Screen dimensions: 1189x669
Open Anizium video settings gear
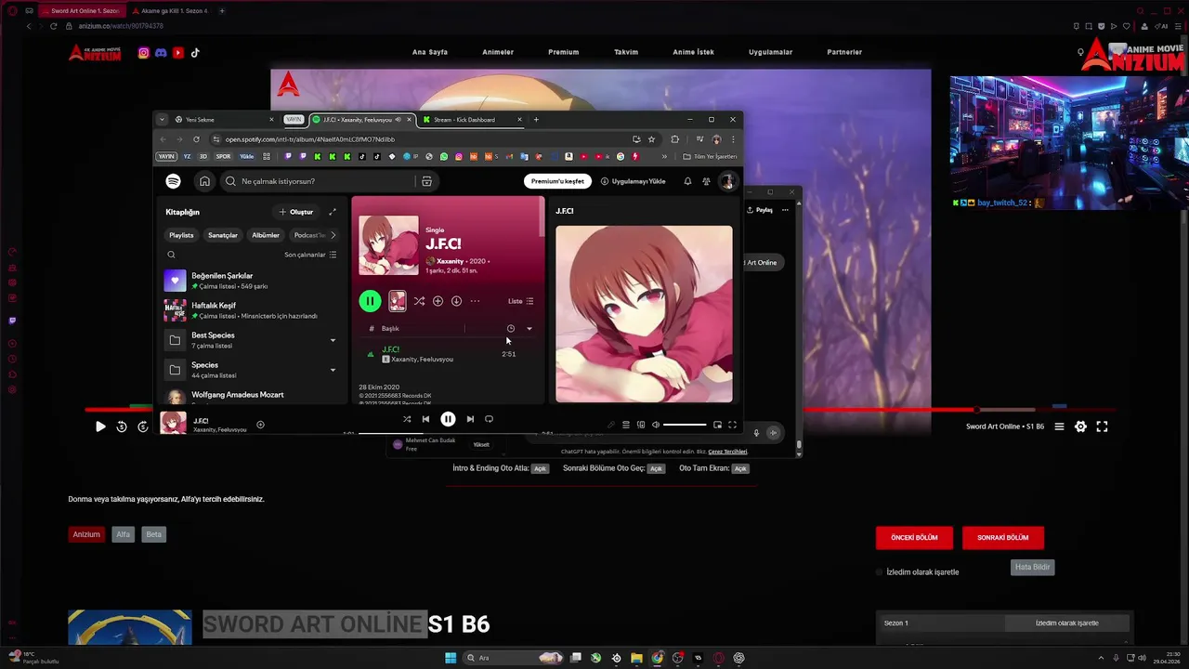(x=1080, y=426)
